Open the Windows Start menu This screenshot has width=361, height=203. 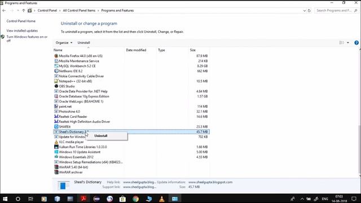tap(5, 198)
